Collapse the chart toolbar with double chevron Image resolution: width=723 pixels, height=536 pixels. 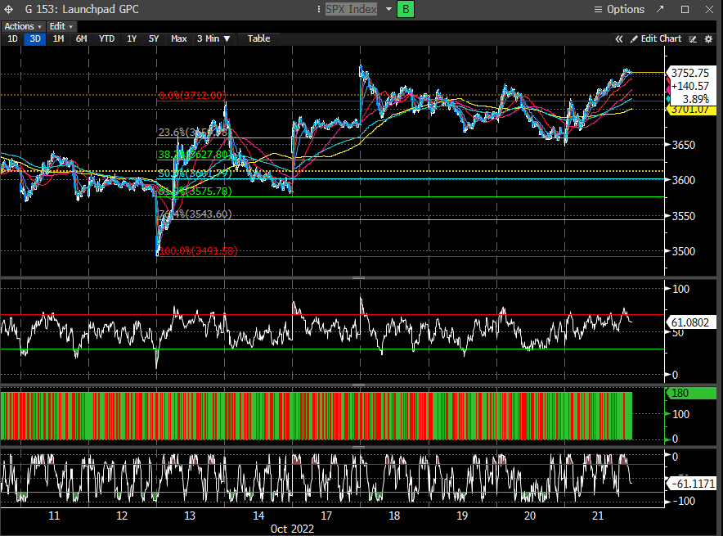tap(619, 39)
